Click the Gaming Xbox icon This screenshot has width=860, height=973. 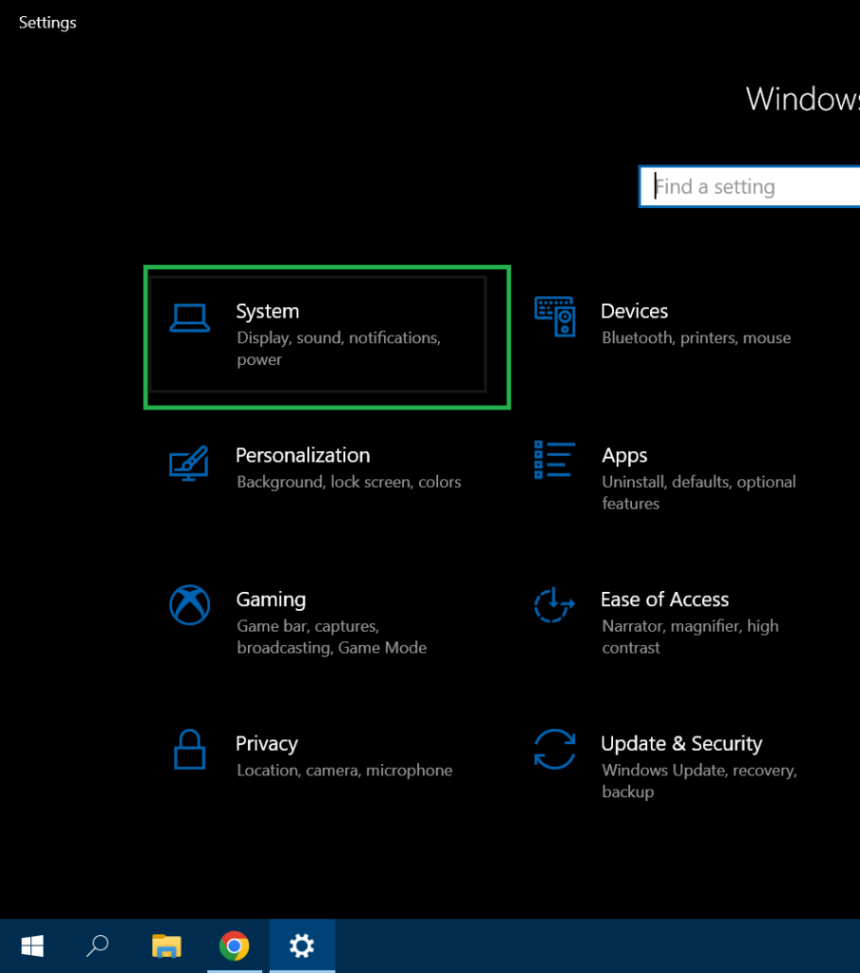point(189,604)
